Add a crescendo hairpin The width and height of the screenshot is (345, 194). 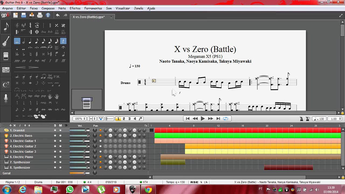[20, 67]
